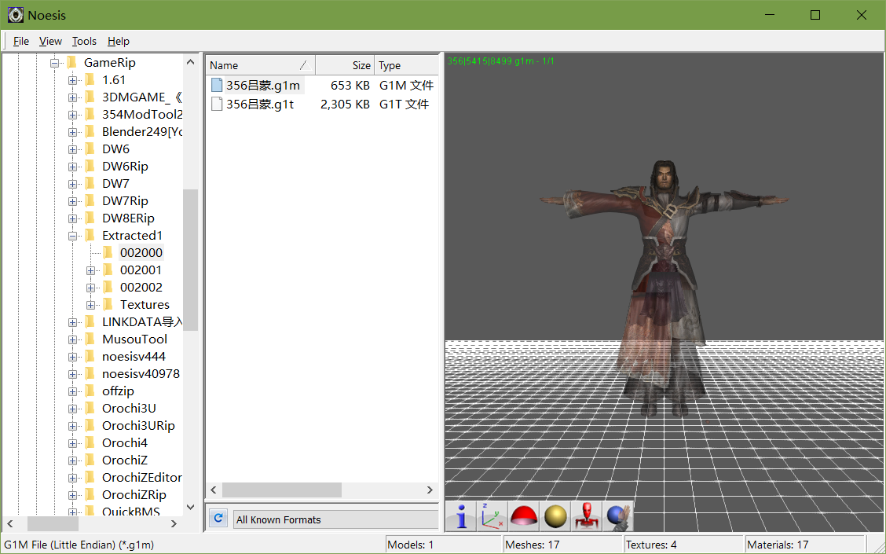Image resolution: width=886 pixels, height=554 pixels.
Task: Open the All Known Formats filter dropdown
Action: coord(335,519)
